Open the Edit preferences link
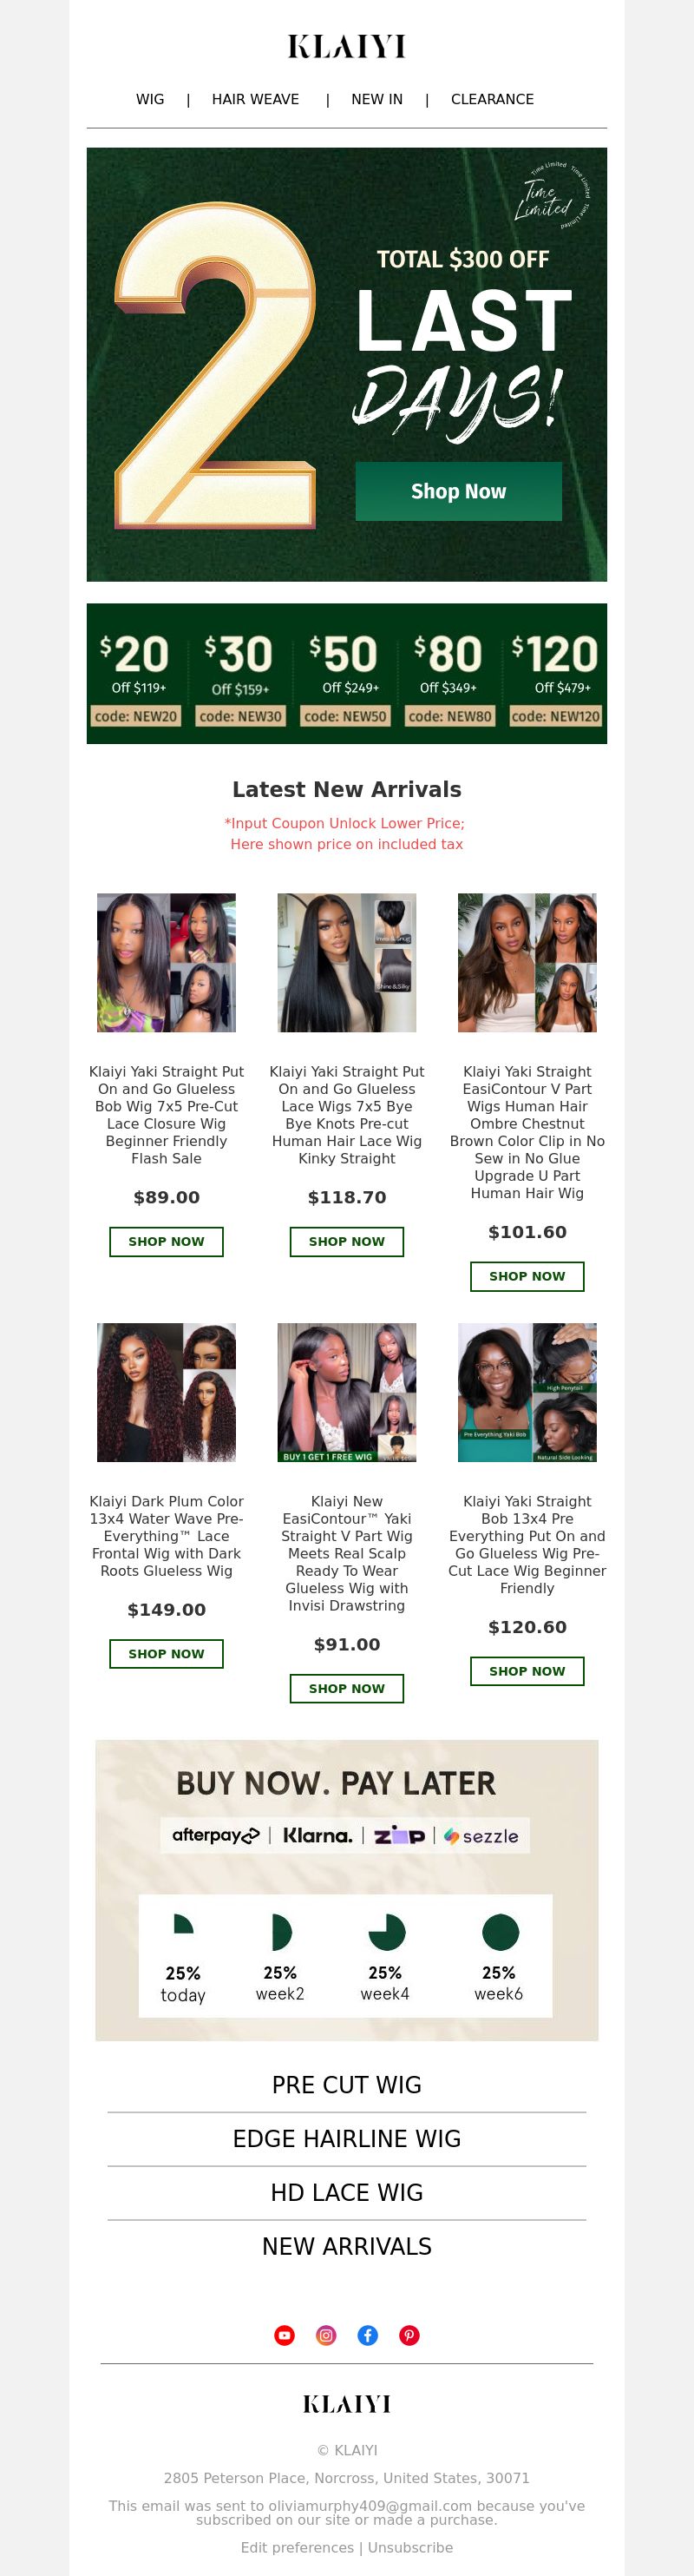Viewport: 694px width, 2576px height. [298, 2547]
